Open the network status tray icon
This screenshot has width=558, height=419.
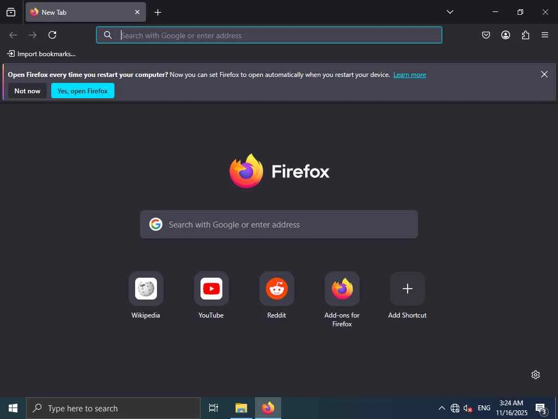tap(455, 408)
